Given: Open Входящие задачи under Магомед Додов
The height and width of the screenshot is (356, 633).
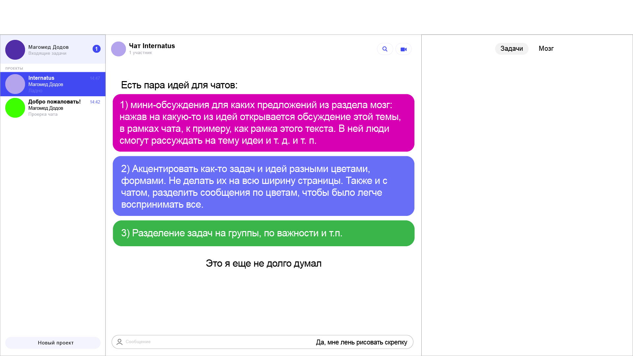Looking at the screenshot, I should 47,53.
